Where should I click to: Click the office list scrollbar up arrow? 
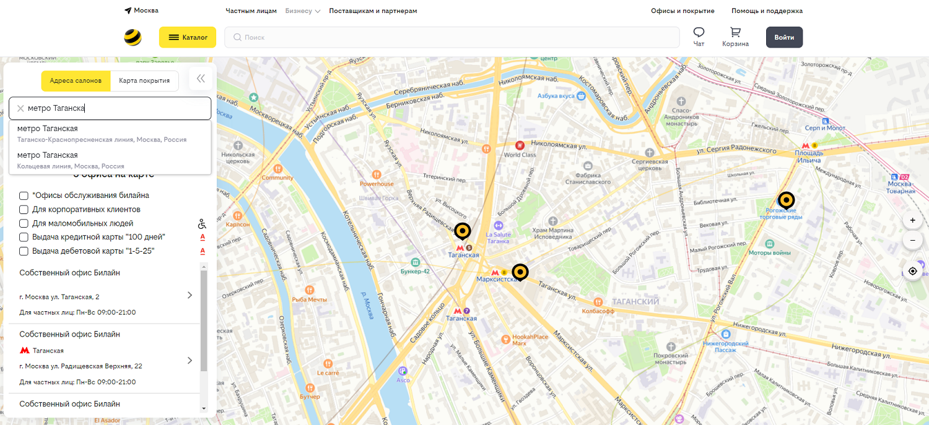(204, 266)
